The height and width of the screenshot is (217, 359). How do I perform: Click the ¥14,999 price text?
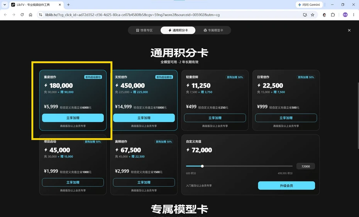(x=123, y=107)
